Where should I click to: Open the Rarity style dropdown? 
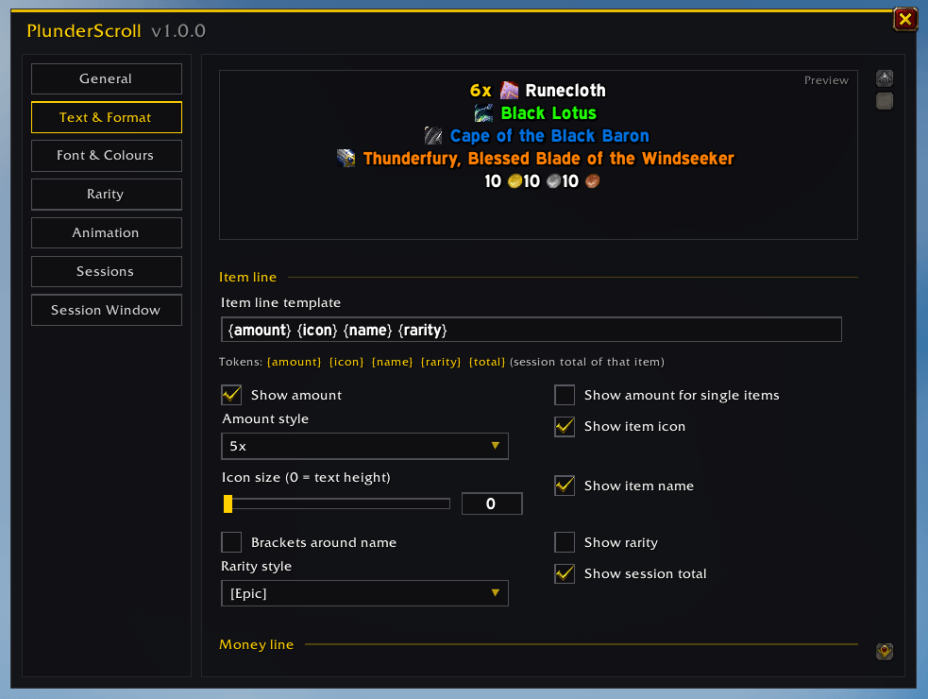(x=364, y=593)
